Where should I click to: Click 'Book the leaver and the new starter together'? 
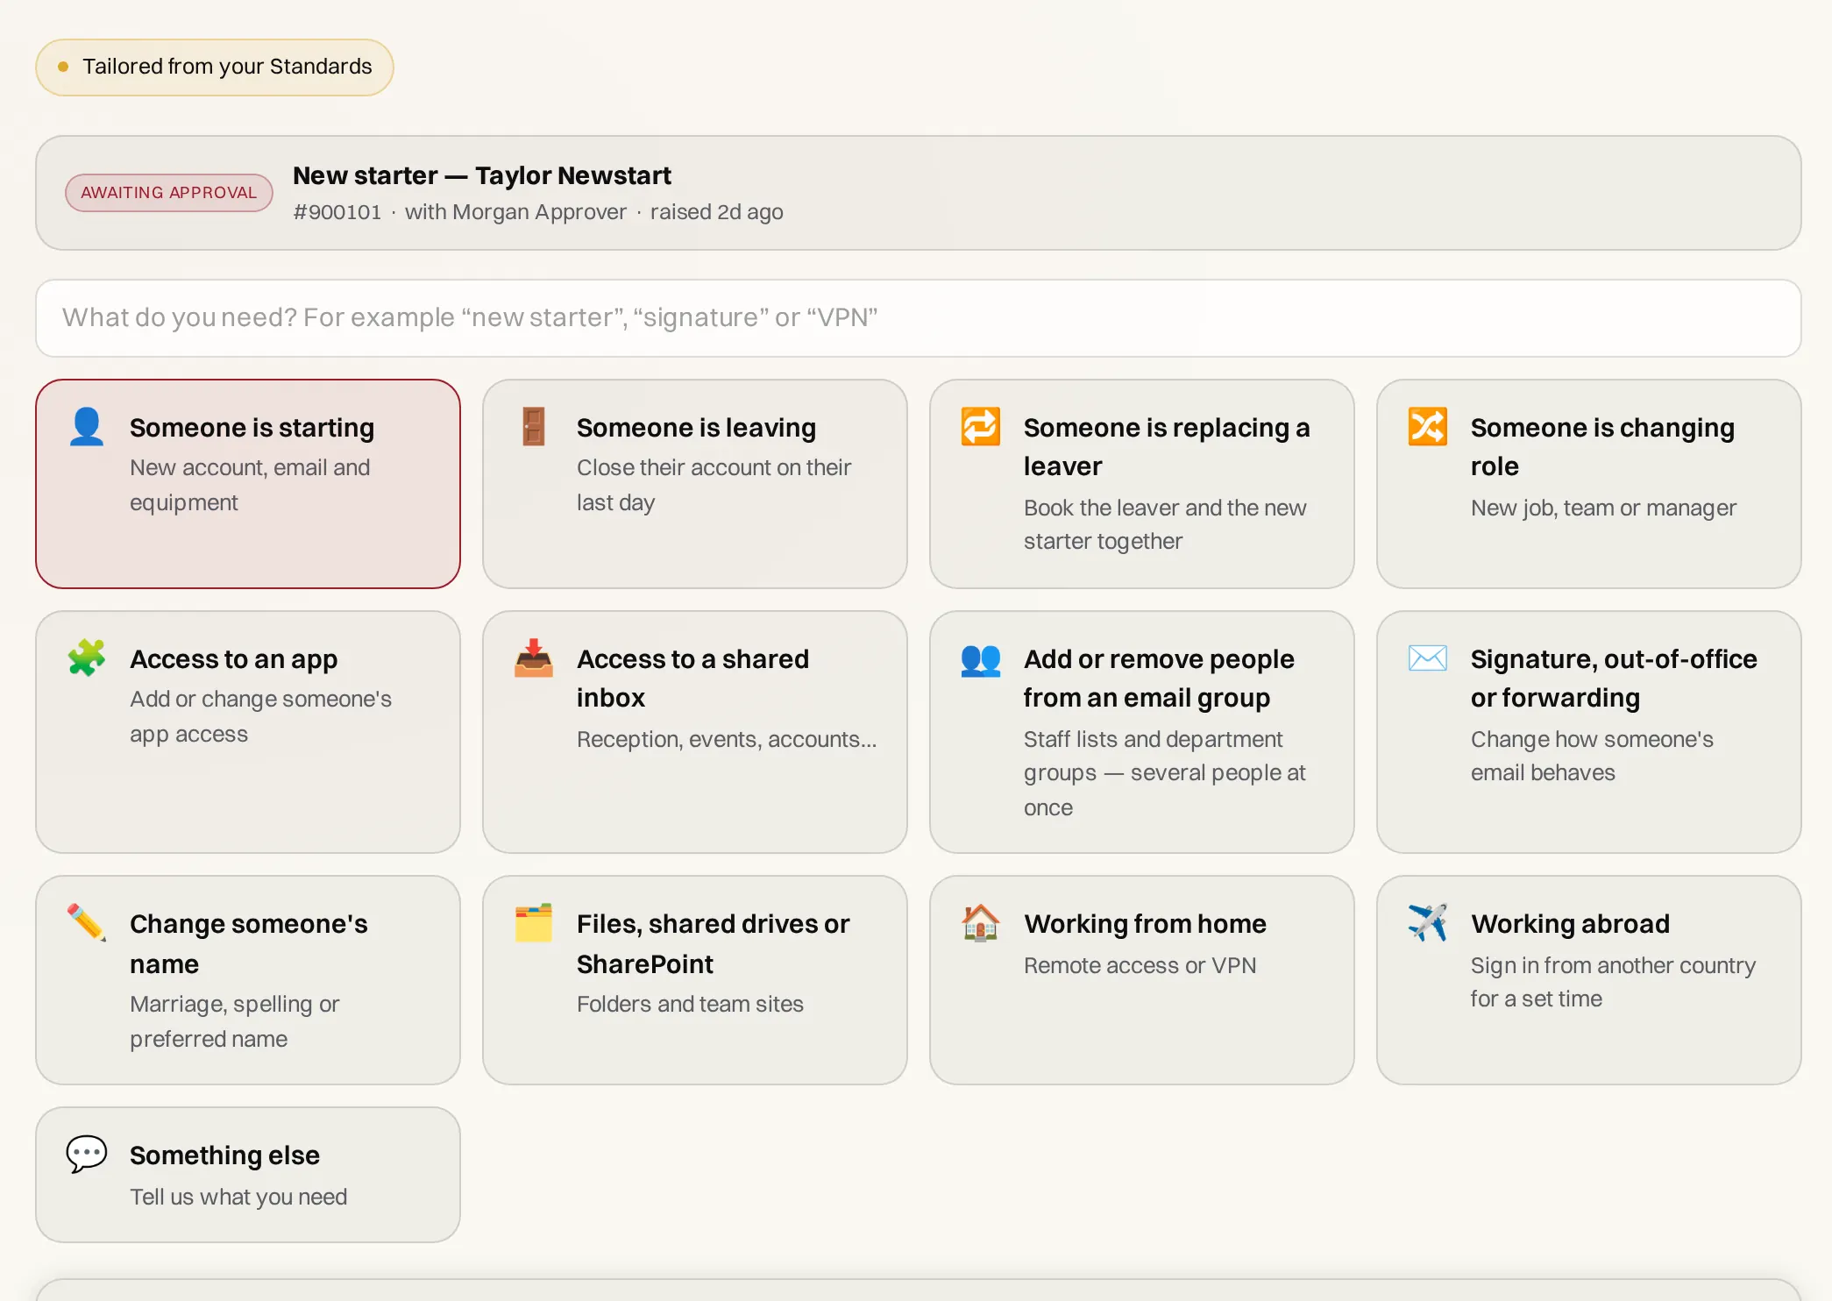coord(1165,524)
